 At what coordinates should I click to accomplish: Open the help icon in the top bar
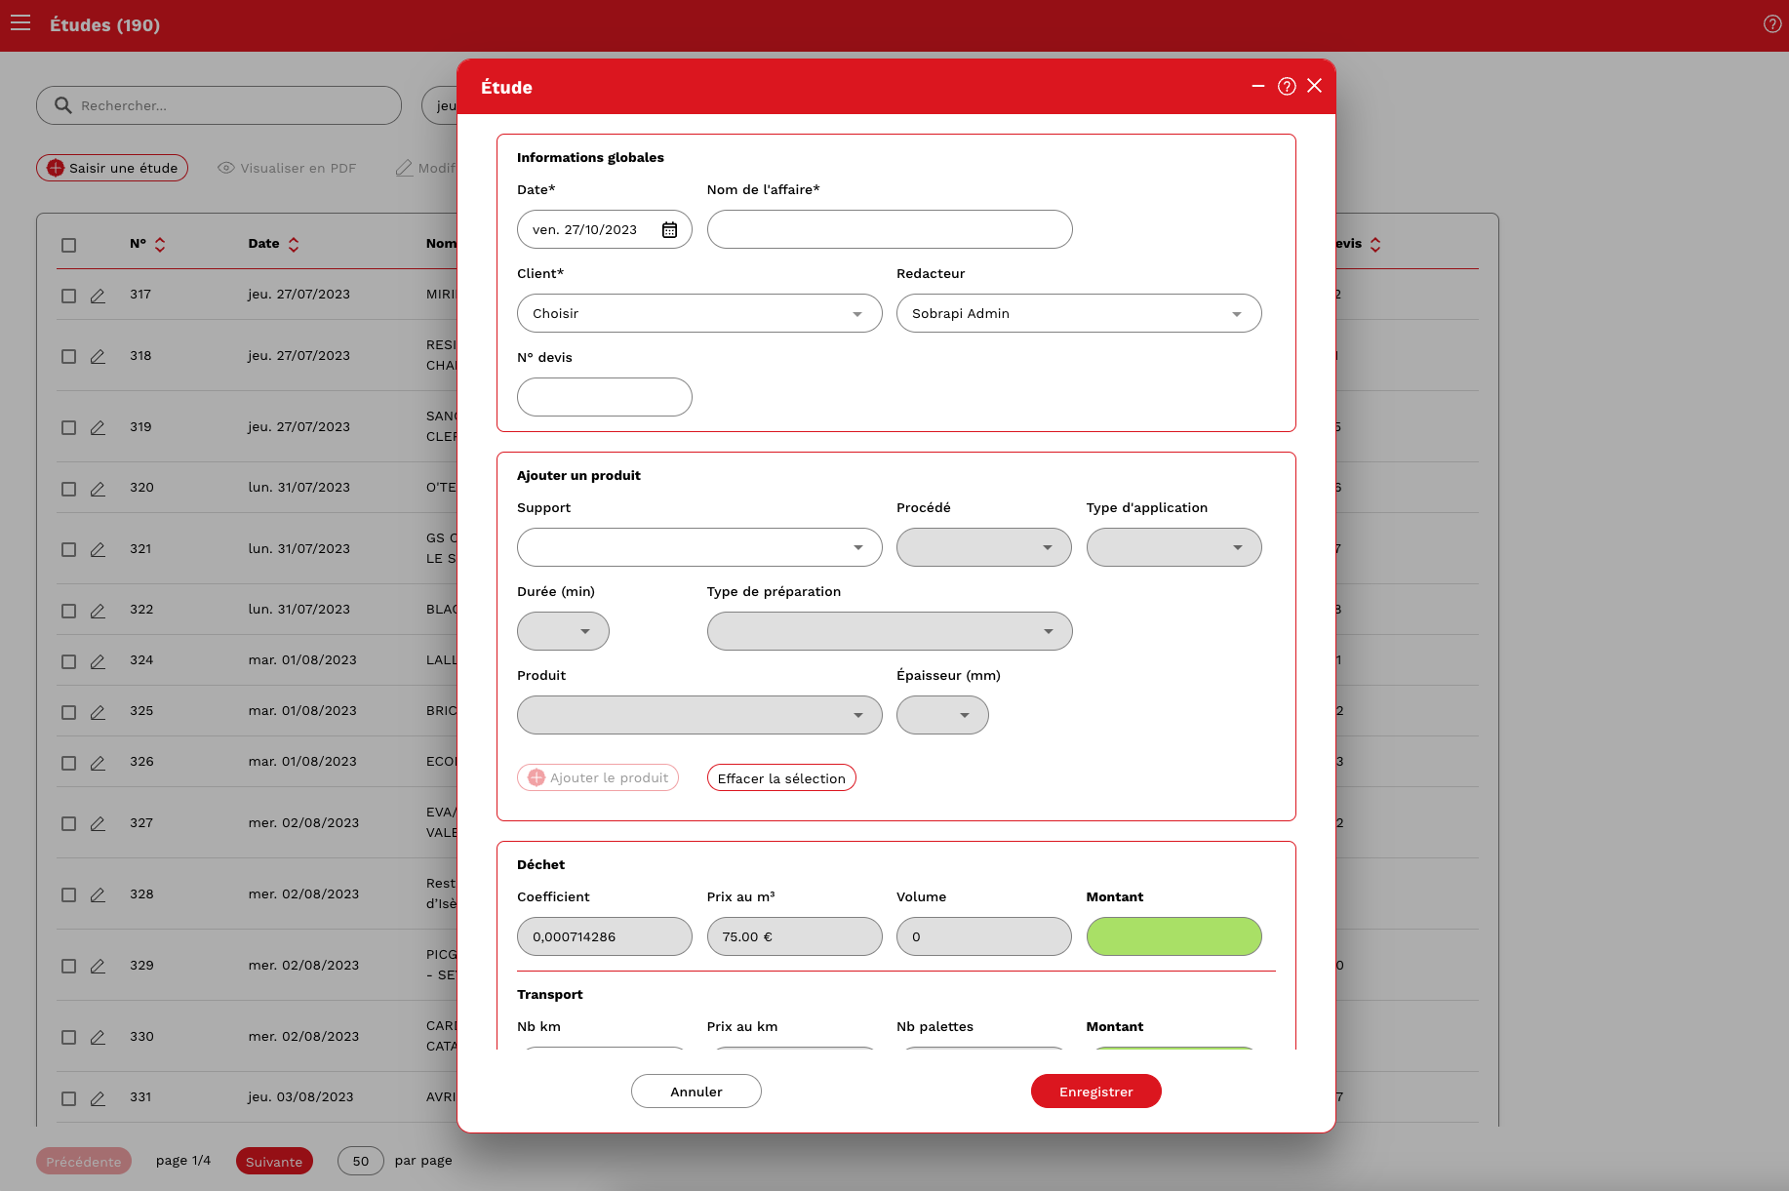pos(1771,24)
